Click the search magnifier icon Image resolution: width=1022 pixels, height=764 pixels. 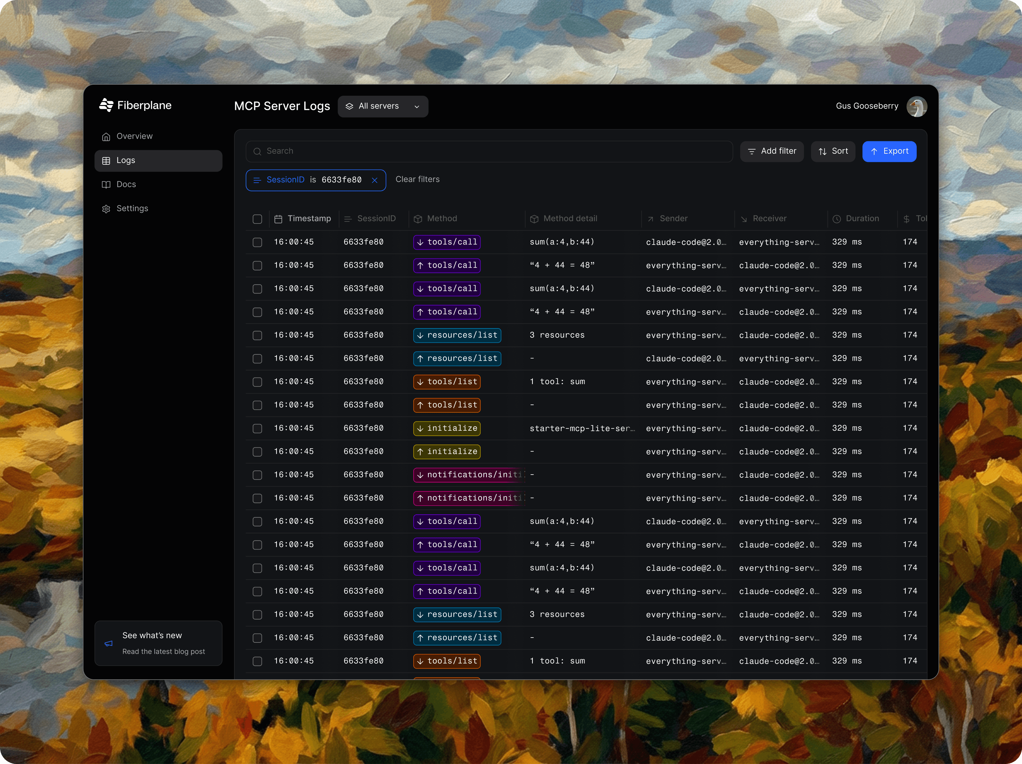[257, 152]
